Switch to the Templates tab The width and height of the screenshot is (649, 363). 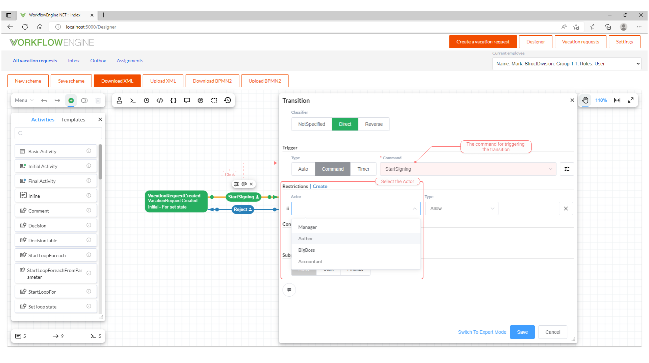[73, 119]
